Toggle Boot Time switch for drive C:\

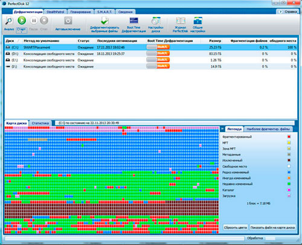click(x=158, y=47)
